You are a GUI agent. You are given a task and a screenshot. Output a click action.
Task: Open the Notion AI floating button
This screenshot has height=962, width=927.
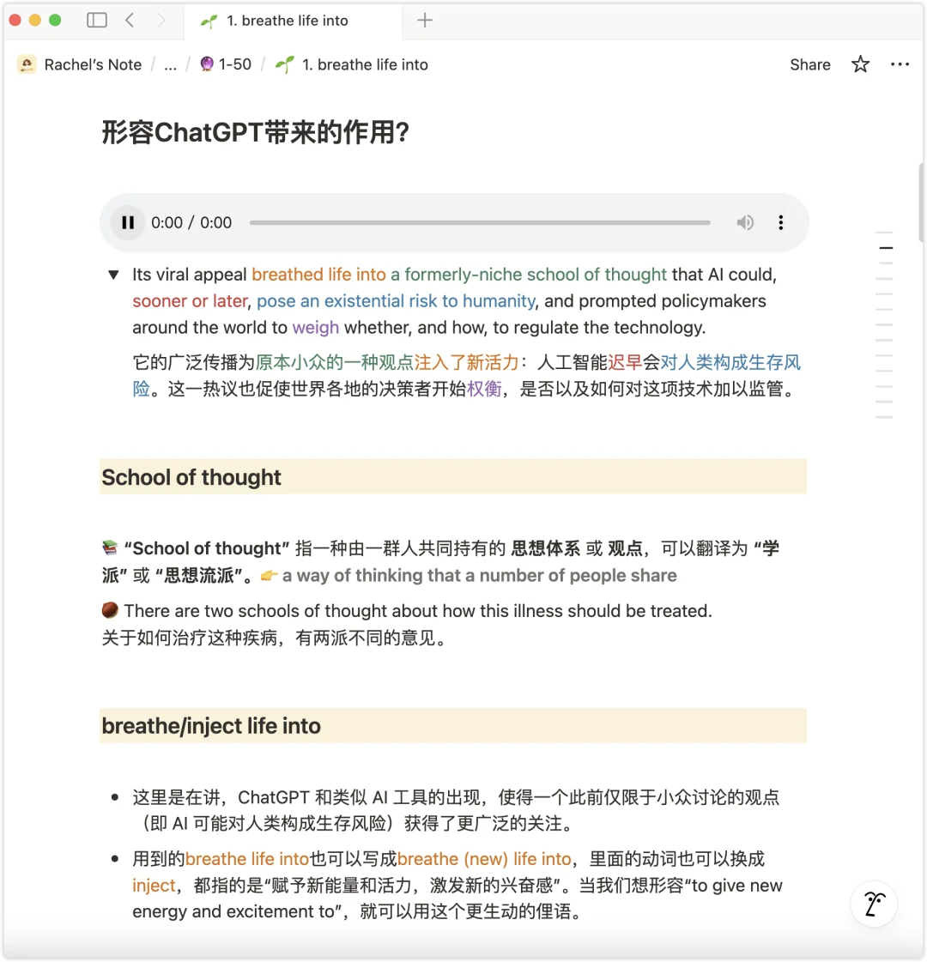[874, 905]
